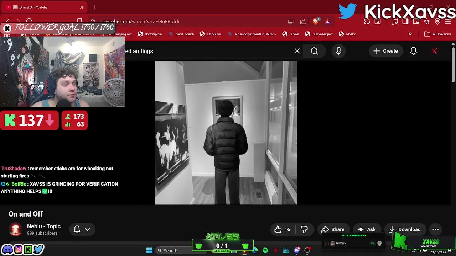Open Lenovo Support bookmark
The image size is (456, 256).
(x=319, y=34)
